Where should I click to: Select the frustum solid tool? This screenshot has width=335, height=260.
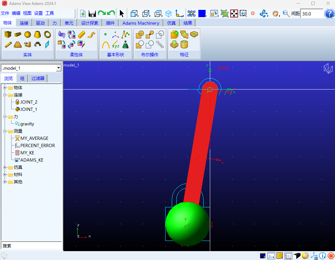[x=37, y=34]
